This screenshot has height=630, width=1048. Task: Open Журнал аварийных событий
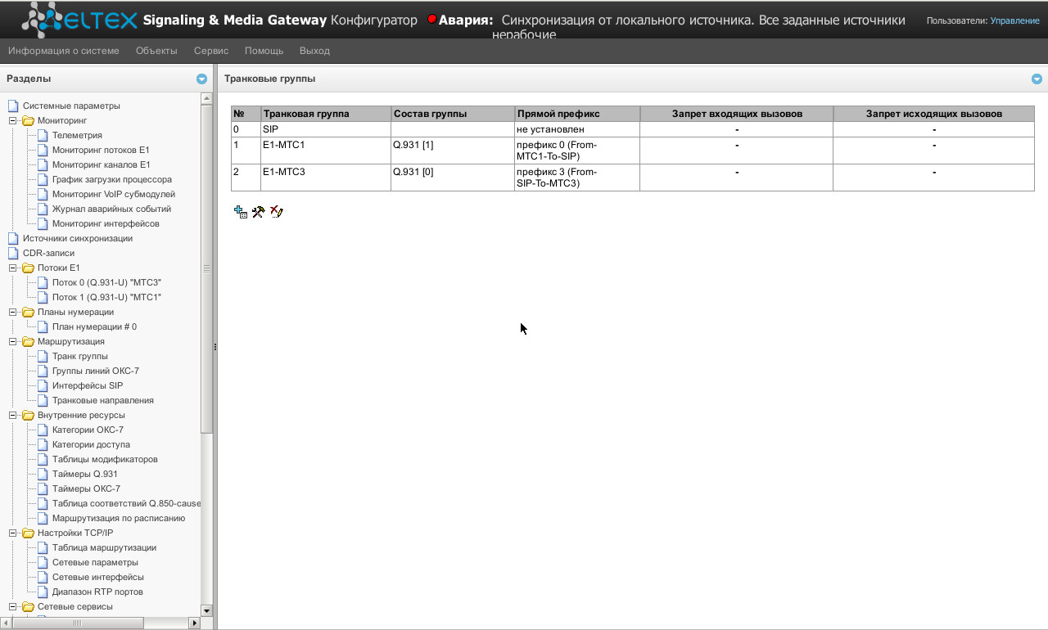pos(111,209)
